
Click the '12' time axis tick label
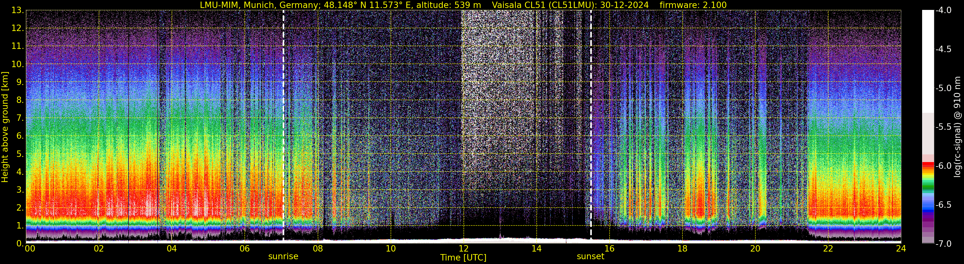(463, 249)
